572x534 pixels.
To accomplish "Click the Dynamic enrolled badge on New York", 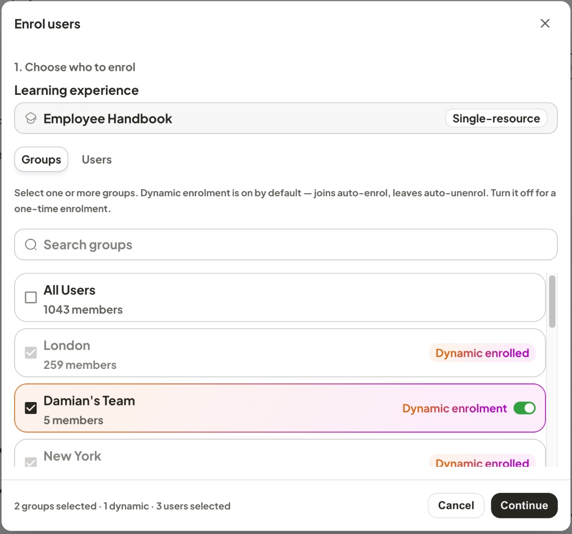I will [x=482, y=461].
